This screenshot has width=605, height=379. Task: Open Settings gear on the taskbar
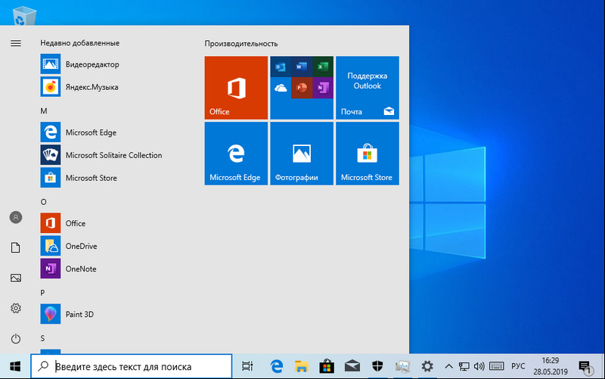click(427, 366)
